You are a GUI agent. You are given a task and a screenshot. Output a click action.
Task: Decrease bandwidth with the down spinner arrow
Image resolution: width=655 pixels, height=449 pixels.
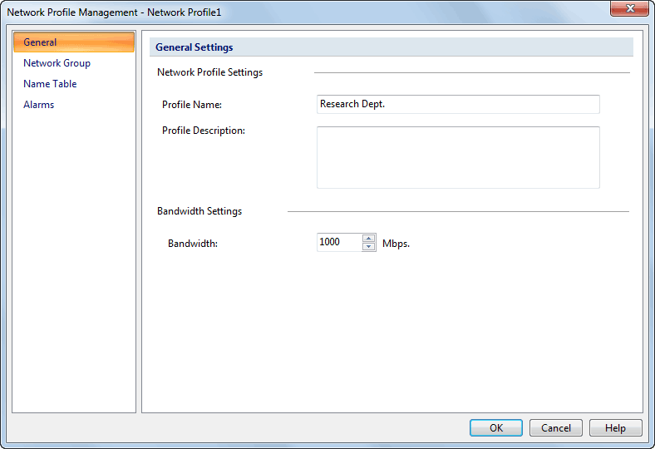click(x=368, y=246)
